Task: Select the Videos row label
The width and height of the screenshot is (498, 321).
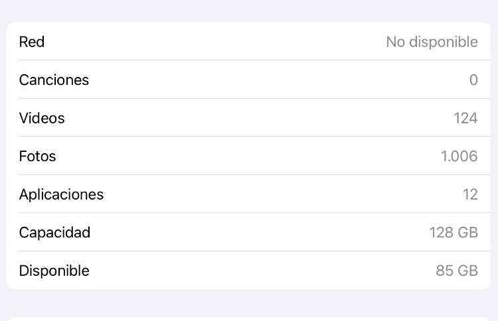Action: (42, 118)
